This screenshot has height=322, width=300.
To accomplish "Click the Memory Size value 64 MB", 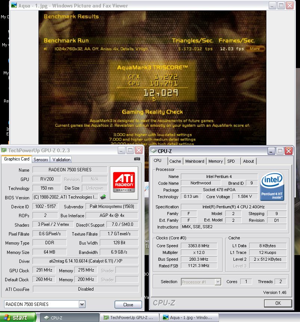I will coord(49,252).
